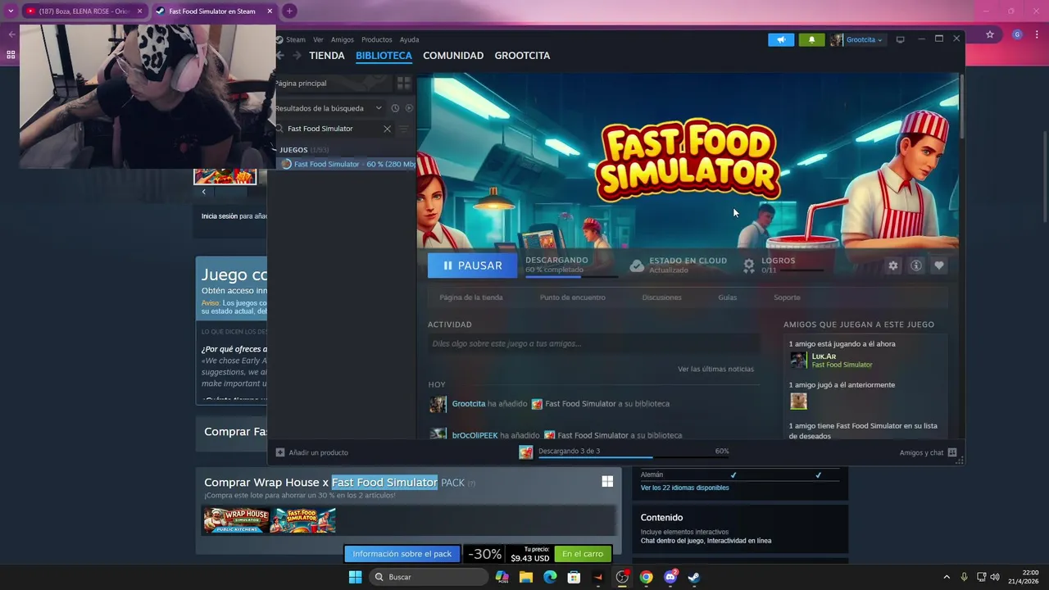Launch File Explorer from taskbar
Image resolution: width=1049 pixels, height=590 pixels.
[x=526, y=577]
